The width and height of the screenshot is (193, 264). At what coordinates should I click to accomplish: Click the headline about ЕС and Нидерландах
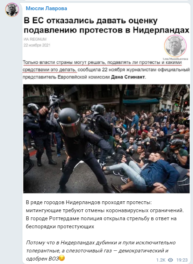[x=106, y=25]
